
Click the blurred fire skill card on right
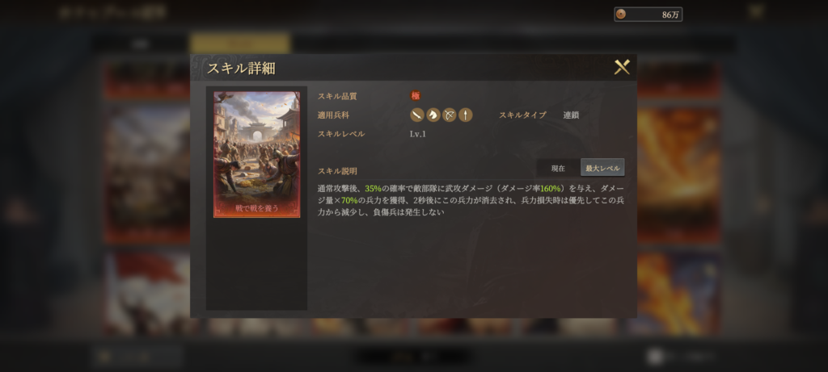click(679, 177)
